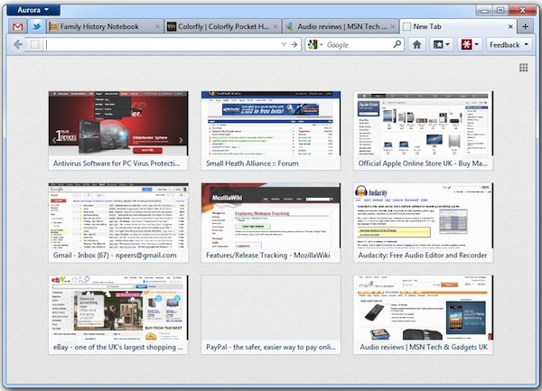Open a new tab with plus button
Viewport: 542px width, 391px height.
(525, 26)
